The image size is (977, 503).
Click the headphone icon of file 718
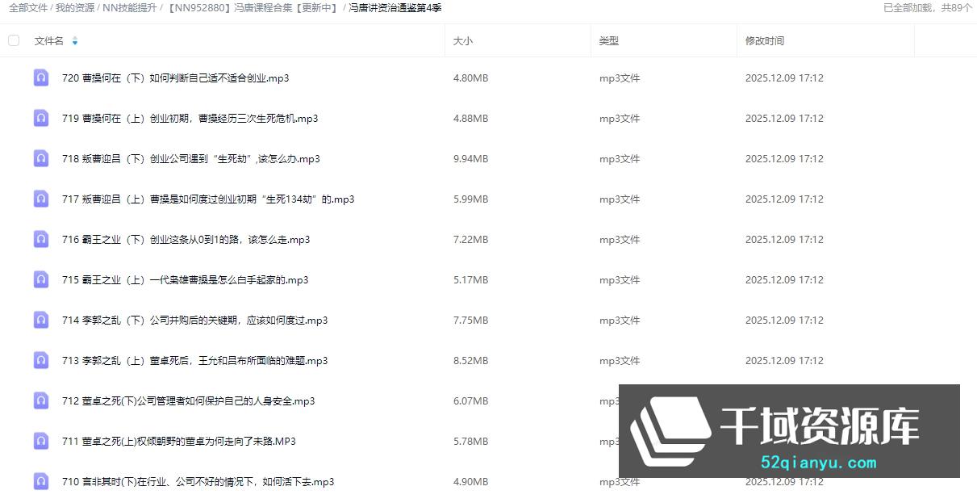41,159
